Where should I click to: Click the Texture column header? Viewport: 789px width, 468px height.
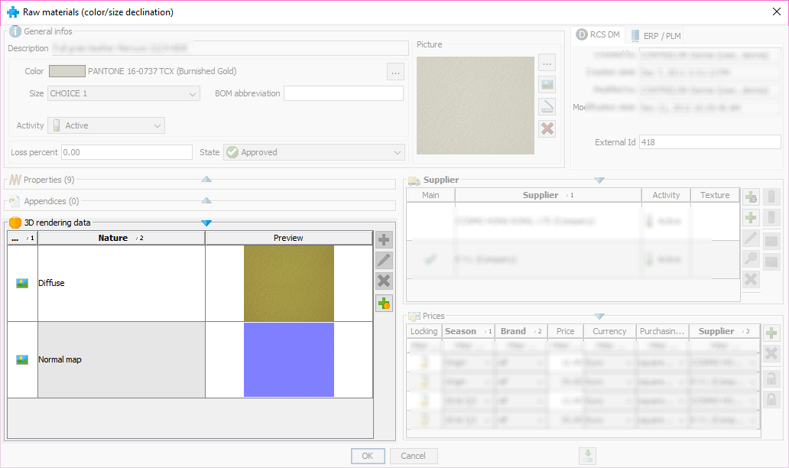click(x=715, y=195)
